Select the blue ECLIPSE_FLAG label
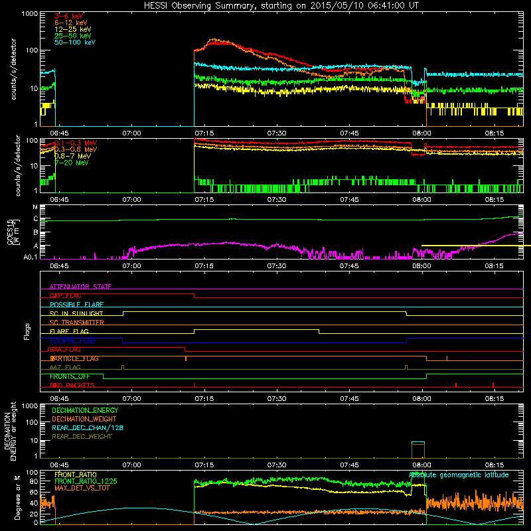This screenshot has width=531, height=531. tap(72, 341)
